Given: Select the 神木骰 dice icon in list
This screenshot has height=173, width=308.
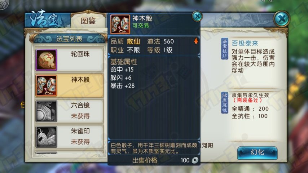Looking at the screenshot, I should click(47, 85).
